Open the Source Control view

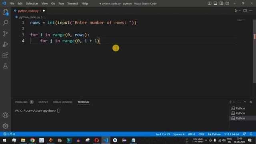tap(5, 34)
